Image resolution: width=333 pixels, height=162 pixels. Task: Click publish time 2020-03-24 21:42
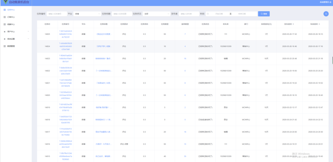coord(289,120)
